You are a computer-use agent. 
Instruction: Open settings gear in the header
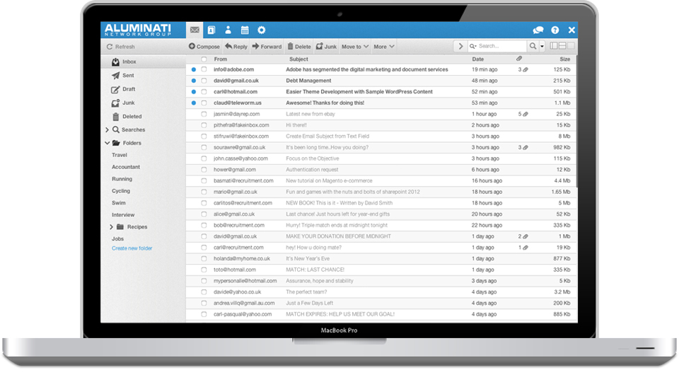click(x=262, y=30)
